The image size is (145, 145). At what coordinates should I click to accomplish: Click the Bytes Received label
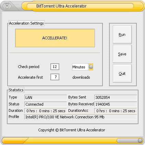(x=81, y=104)
